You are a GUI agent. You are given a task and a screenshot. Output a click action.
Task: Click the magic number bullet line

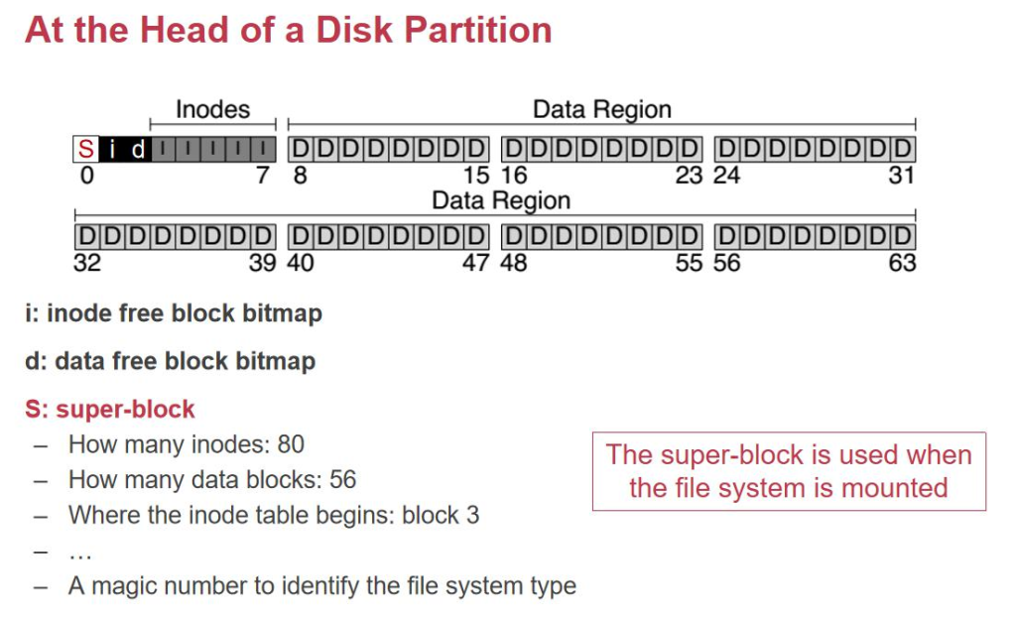(x=321, y=586)
